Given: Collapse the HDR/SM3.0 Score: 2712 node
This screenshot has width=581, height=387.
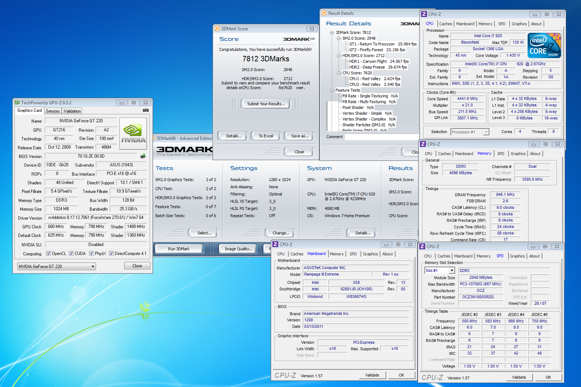Looking at the screenshot, I should click(338, 56).
